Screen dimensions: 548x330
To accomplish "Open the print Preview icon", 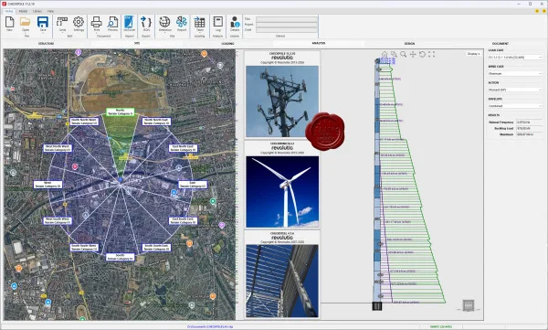I will [112, 23].
